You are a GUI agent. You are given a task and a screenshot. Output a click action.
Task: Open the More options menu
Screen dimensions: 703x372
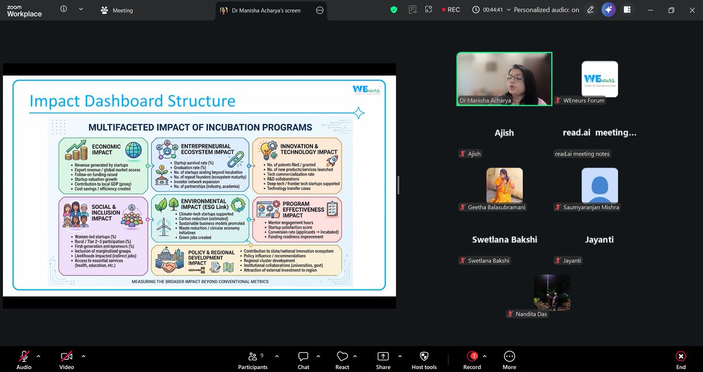[x=509, y=359]
